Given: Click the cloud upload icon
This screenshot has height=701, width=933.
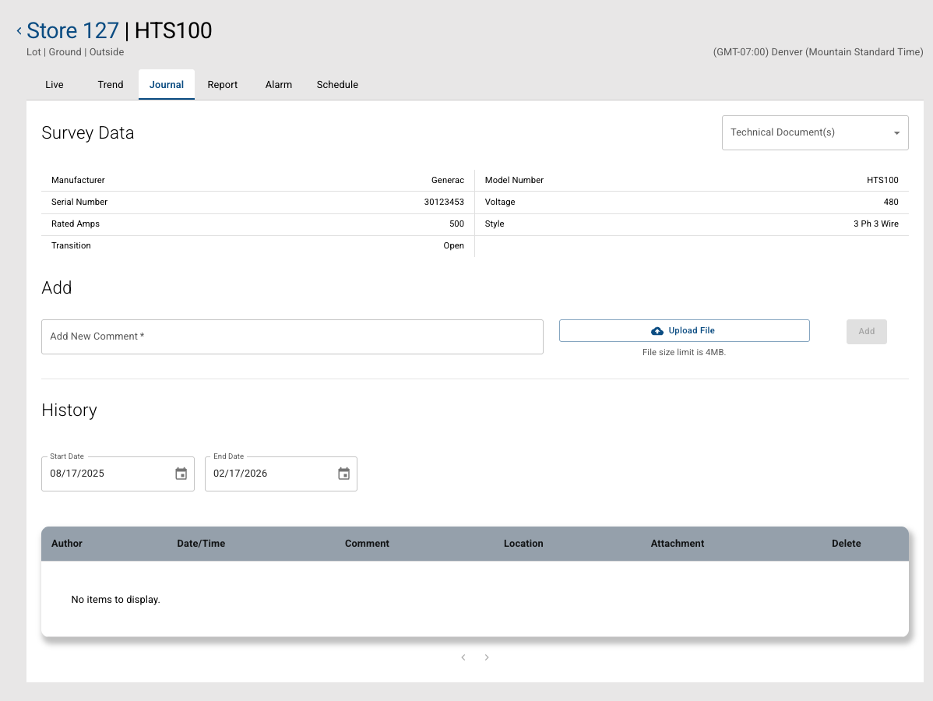Looking at the screenshot, I should click(657, 331).
